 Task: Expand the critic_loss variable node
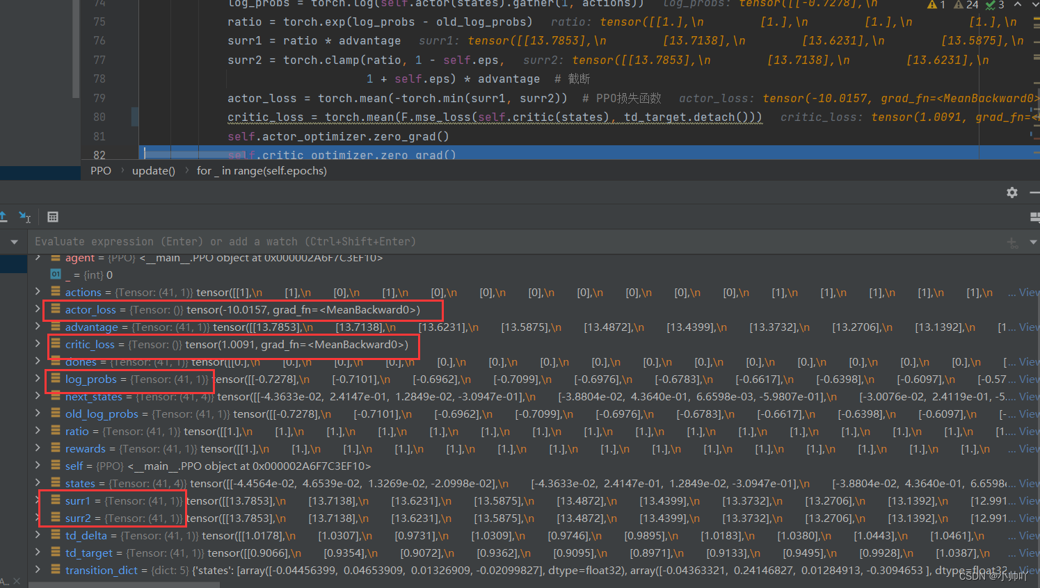(38, 344)
